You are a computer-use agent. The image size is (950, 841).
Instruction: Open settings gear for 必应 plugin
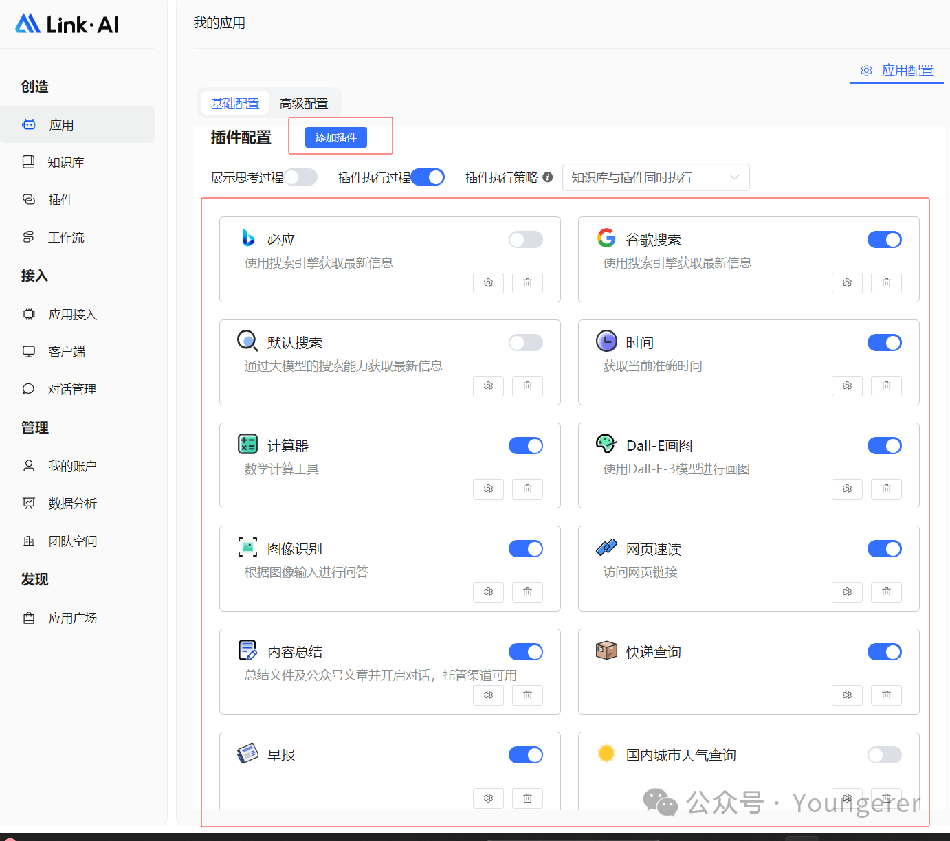[x=488, y=283]
